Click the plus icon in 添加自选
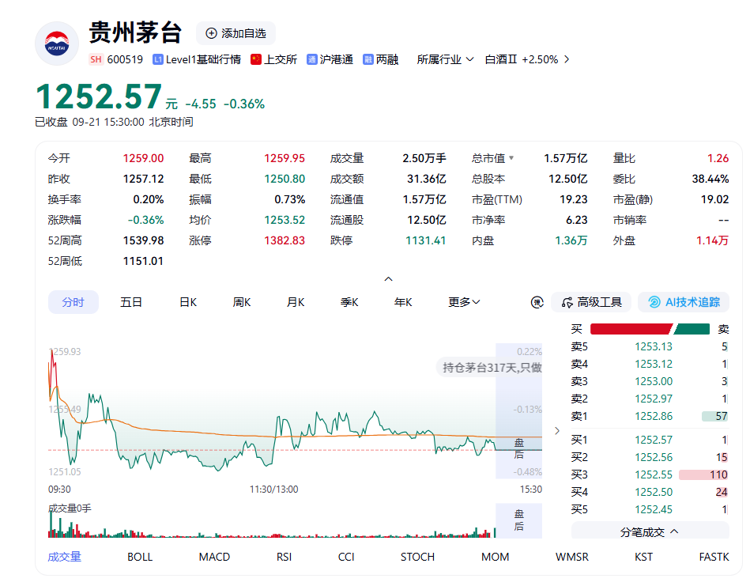Image resolution: width=750 pixels, height=586 pixels. 211,33
